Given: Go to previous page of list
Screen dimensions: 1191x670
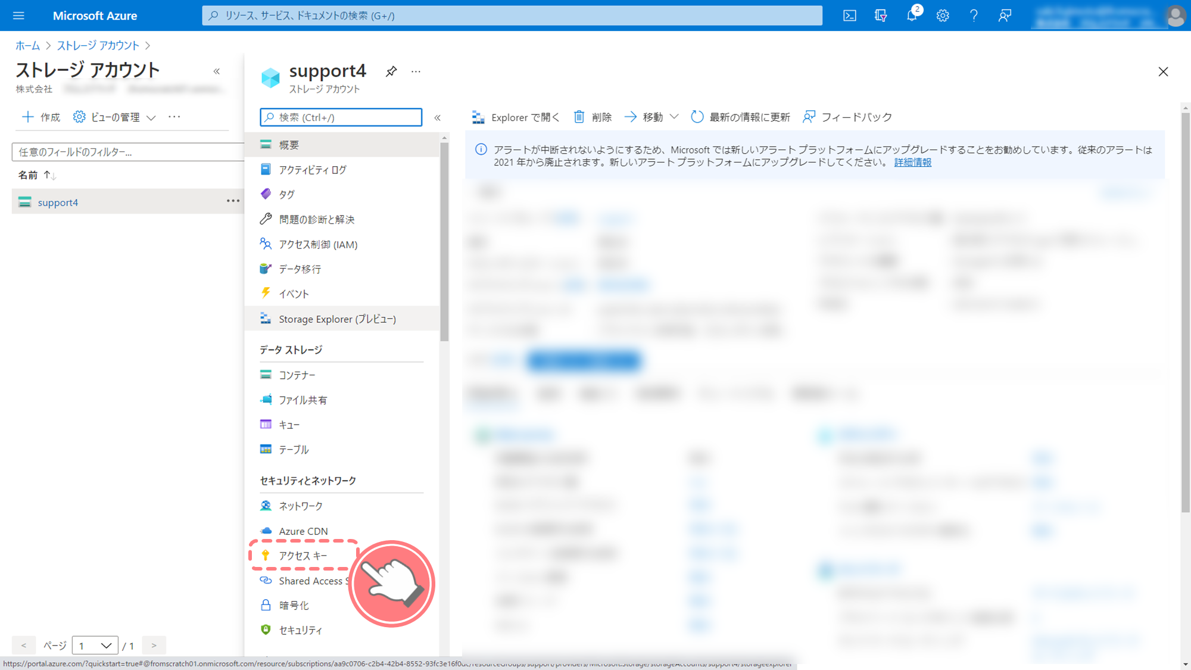Looking at the screenshot, I should [24, 645].
